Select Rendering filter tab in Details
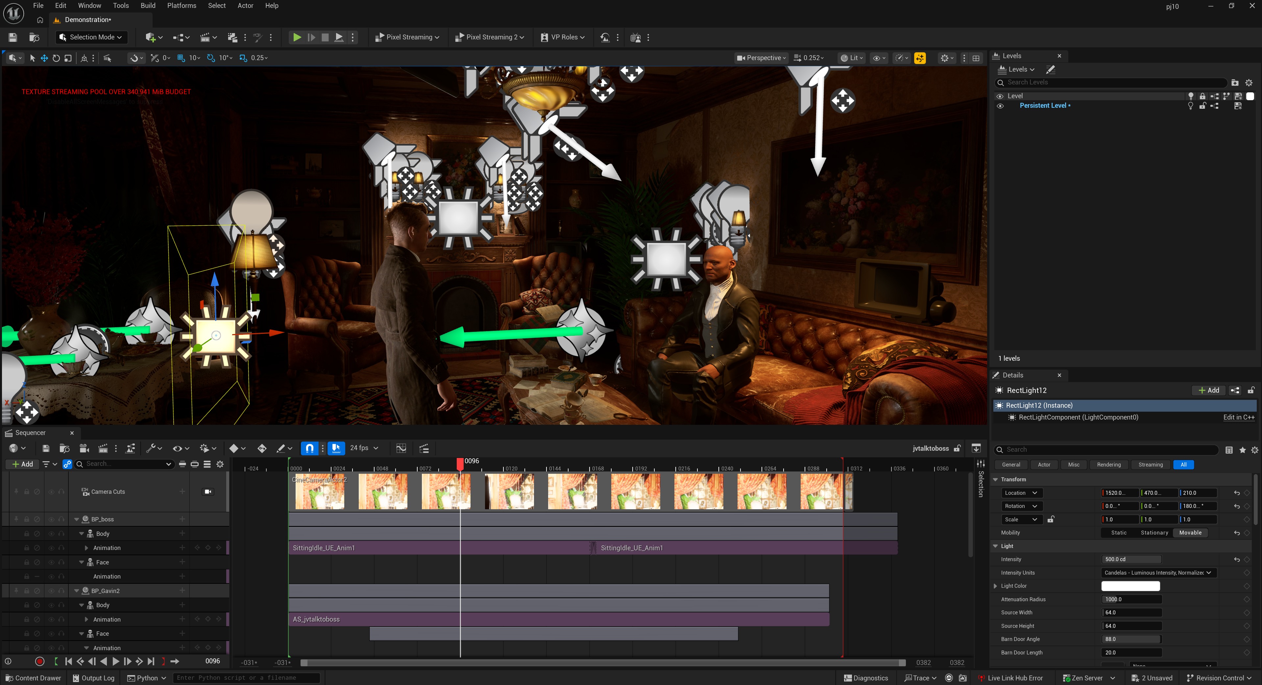 click(1109, 465)
